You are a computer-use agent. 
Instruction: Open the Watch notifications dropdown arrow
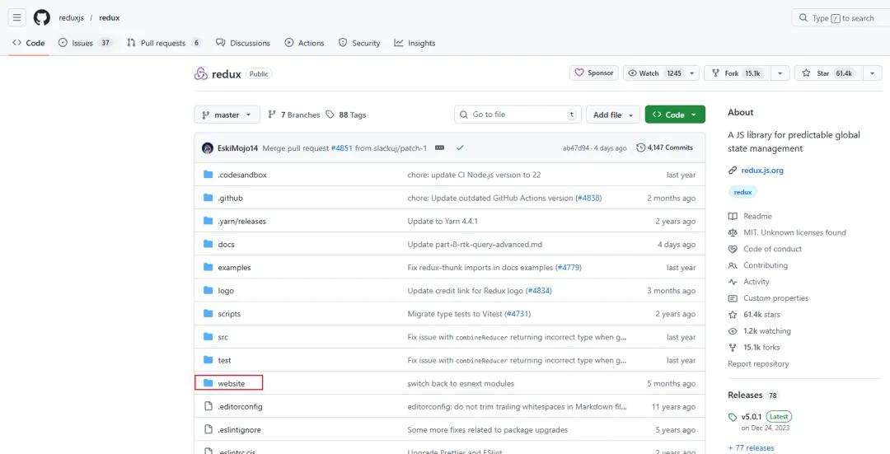[692, 73]
